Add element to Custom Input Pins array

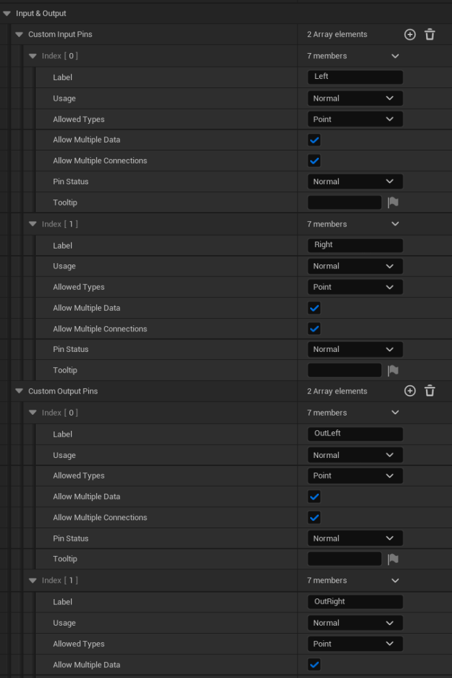[410, 34]
